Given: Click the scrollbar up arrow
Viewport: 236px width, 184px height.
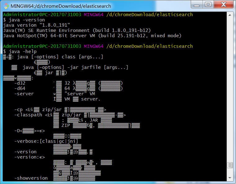Looking at the screenshot, I should pos(230,15).
